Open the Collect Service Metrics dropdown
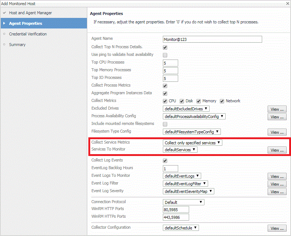This screenshot has width=291, height=236. click(x=192, y=142)
